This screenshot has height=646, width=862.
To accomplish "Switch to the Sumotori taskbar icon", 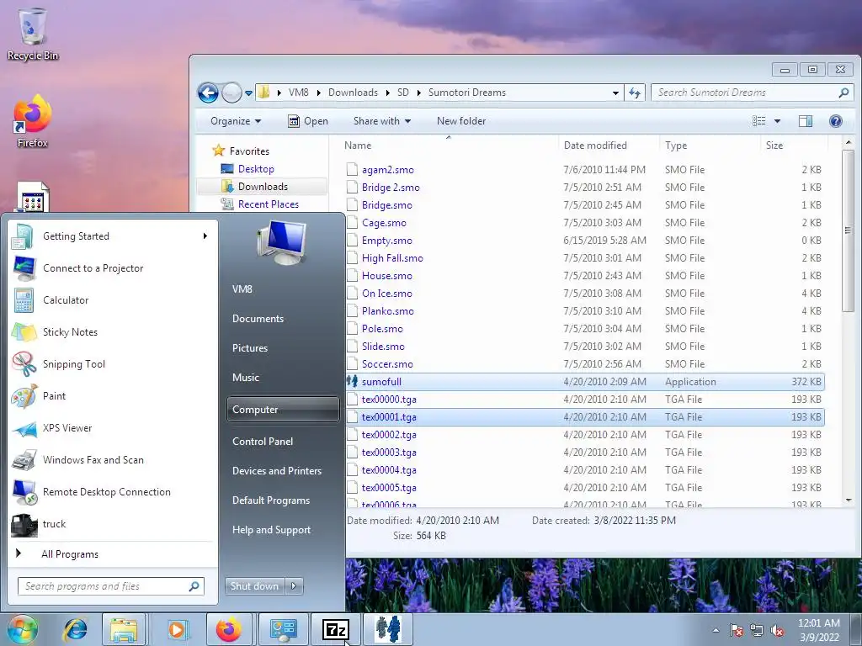I will 389,629.
